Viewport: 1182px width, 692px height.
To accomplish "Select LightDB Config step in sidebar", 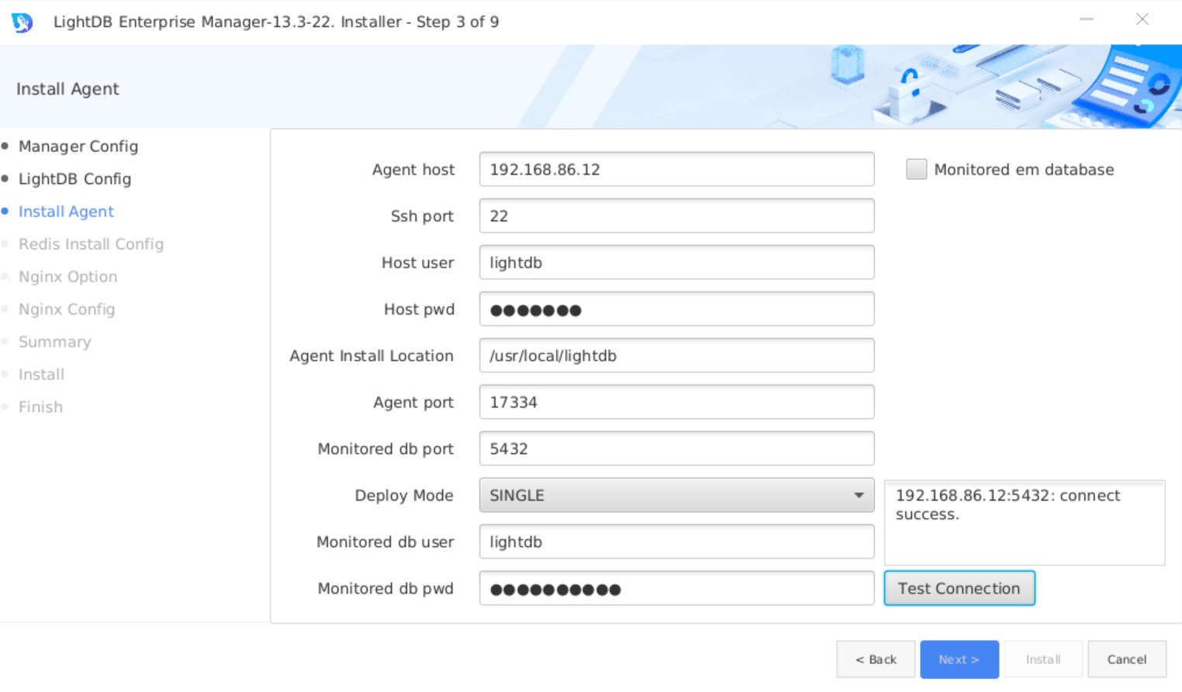I will click(74, 178).
